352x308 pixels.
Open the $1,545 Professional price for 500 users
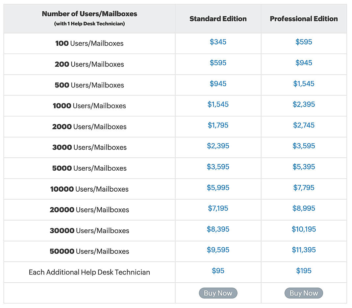[304, 83]
